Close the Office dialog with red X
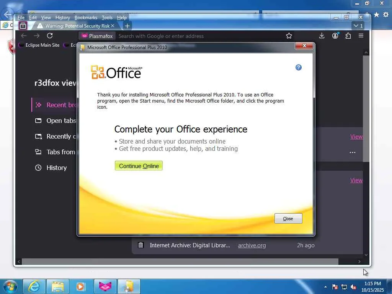Image resolution: width=392 pixels, height=294 pixels. click(x=304, y=46)
